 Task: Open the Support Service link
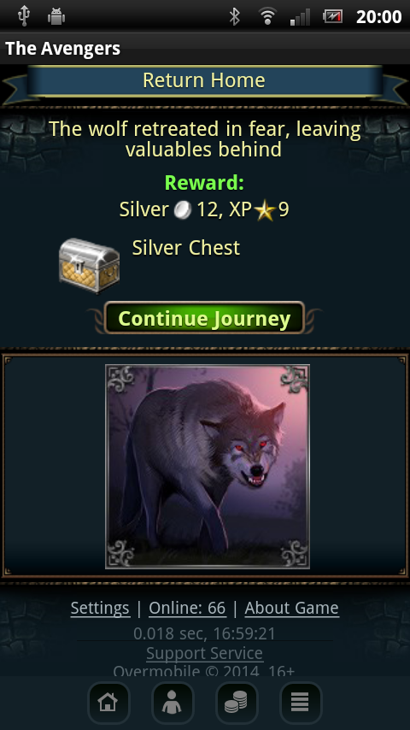205,653
